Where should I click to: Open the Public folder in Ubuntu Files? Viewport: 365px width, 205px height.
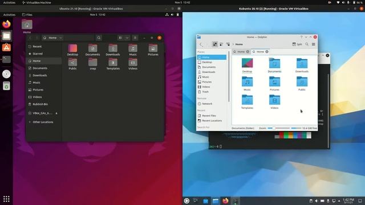pos(72,64)
